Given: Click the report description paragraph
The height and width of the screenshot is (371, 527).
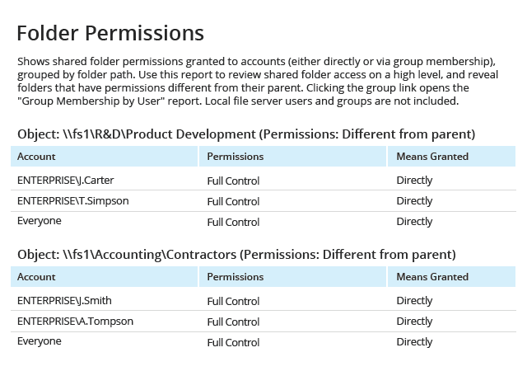Looking at the screenshot, I should coord(255,82).
